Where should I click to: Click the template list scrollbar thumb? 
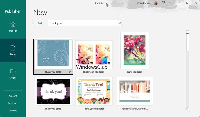187,42
